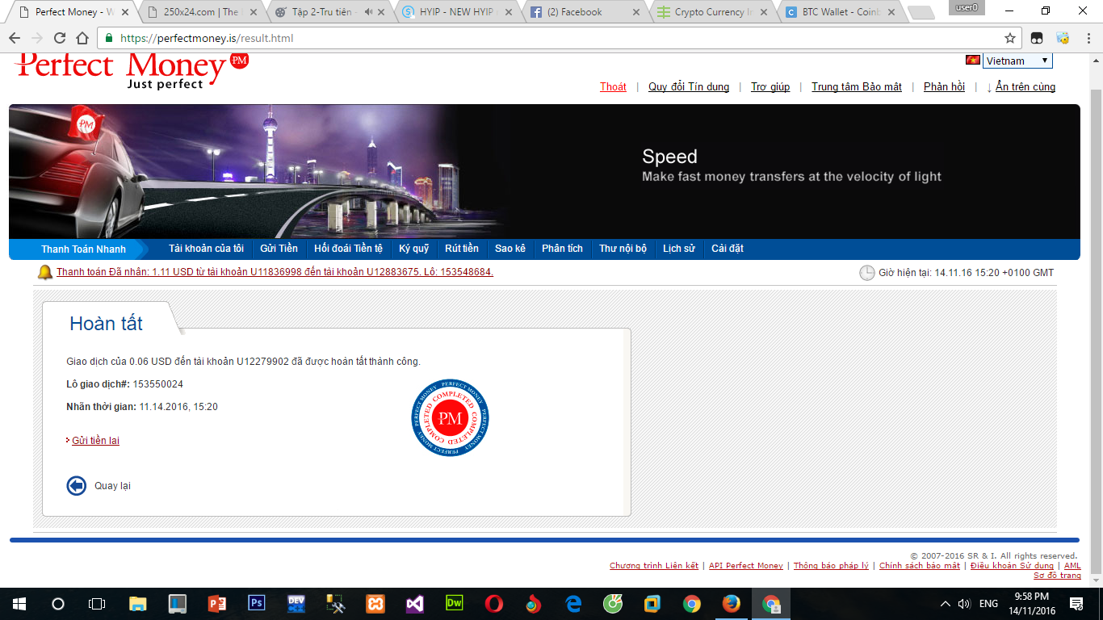This screenshot has height=620, width=1103.
Task: Open the browser home page icon
Action: pyautogui.click(x=82, y=38)
